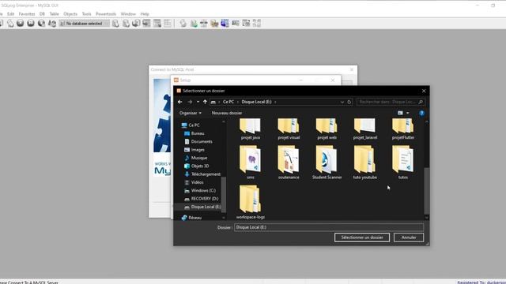The width and height of the screenshot is (506, 284).
Task: Click the Sélectionner un dossier button
Action: click(x=362, y=237)
